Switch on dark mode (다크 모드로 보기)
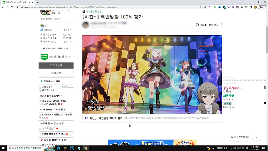 (240, 137)
